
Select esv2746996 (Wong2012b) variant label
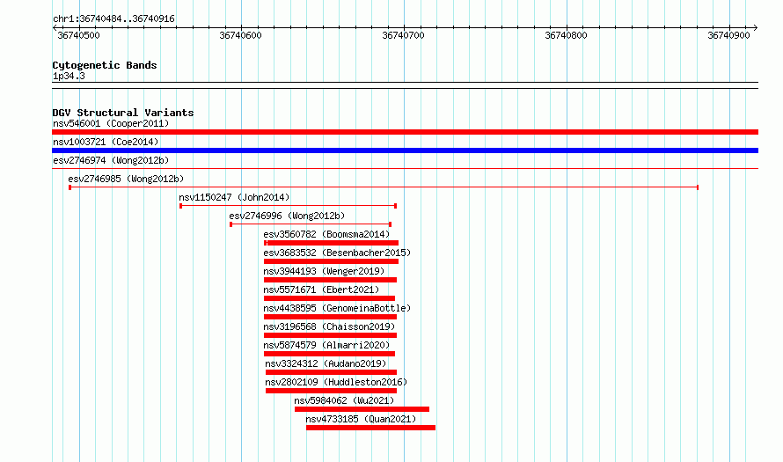[287, 216]
